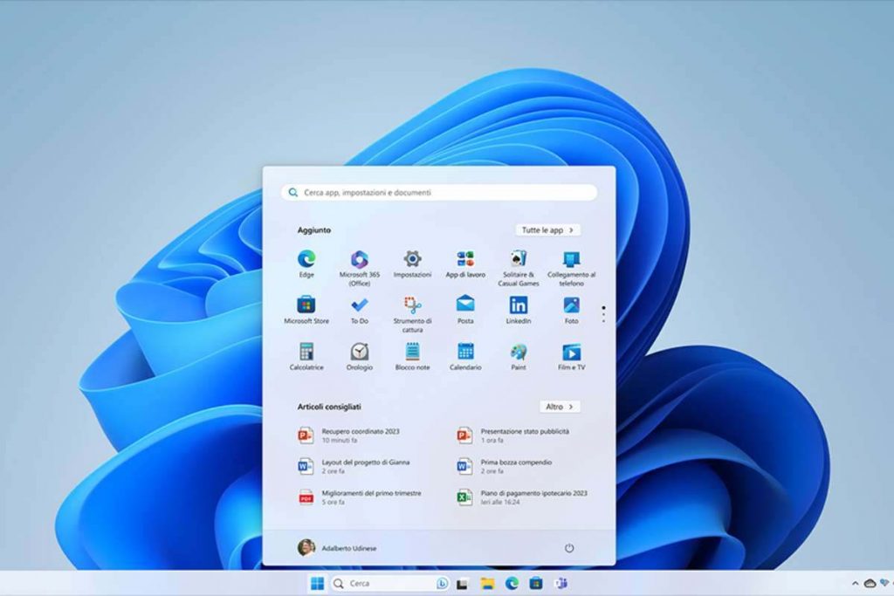Open the Impostazioni (Settings) app
894x596 pixels.
[x=410, y=258]
